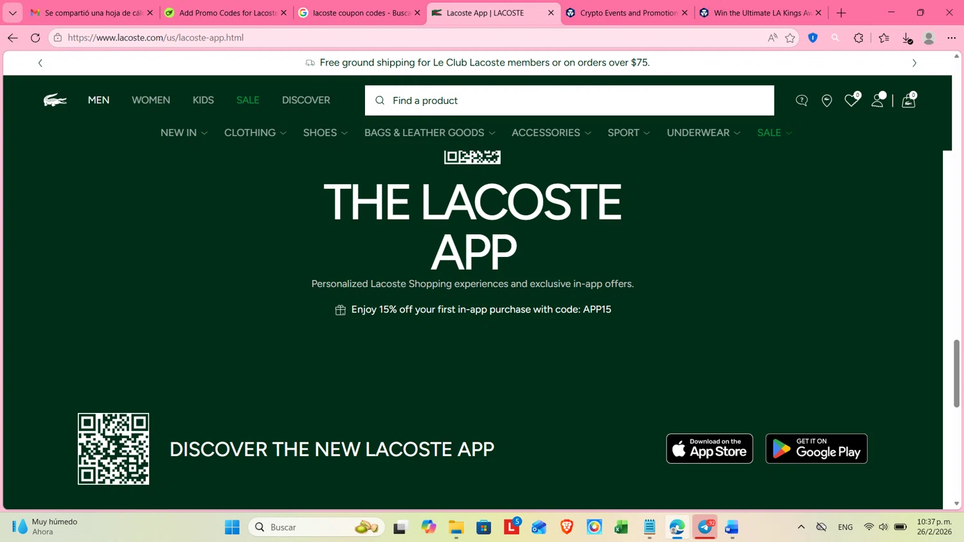The height and width of the screenshot is (542, 964).
Task: Open the browser downloads icon
Action: tap(907, 39)
